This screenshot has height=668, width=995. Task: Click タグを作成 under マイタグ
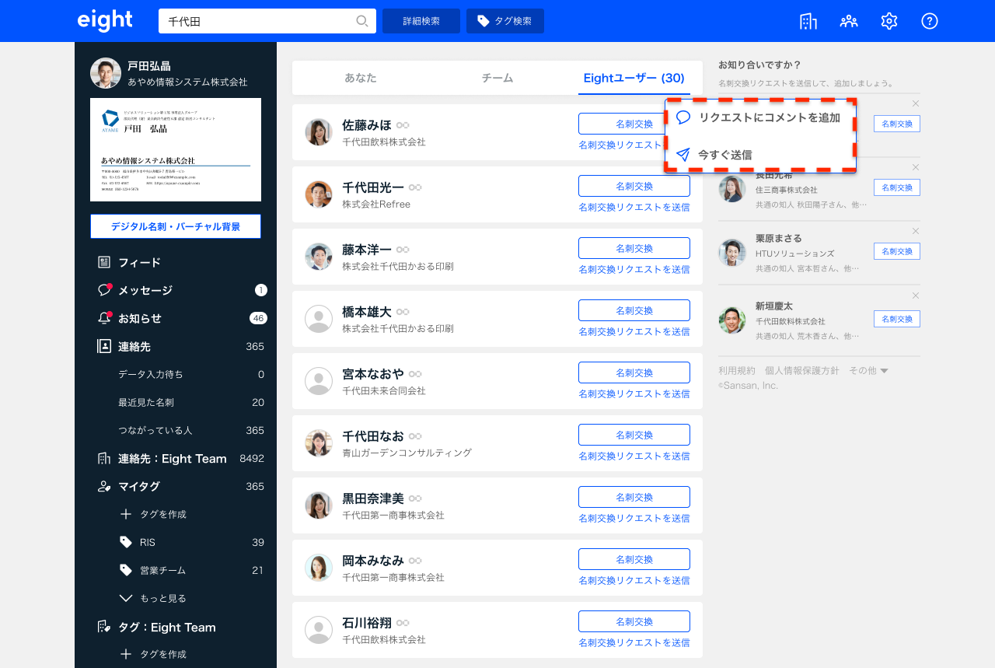point(162,514)
